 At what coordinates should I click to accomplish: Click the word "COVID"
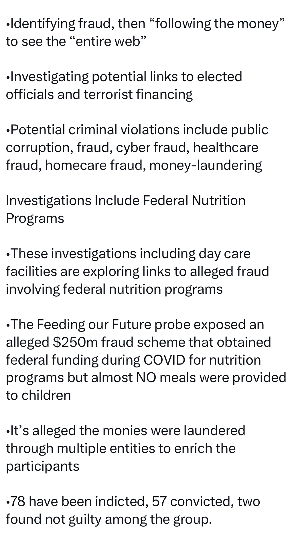point(164,360)
